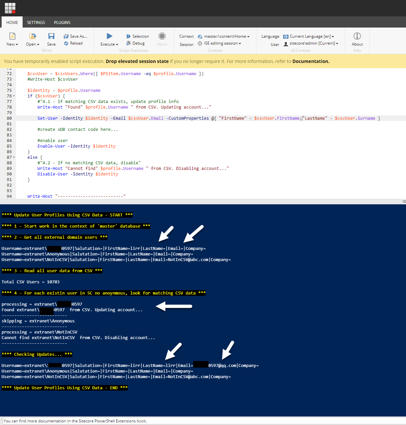Save the script with the floppy icon
The image size is (406, 425).
point(51,36)
